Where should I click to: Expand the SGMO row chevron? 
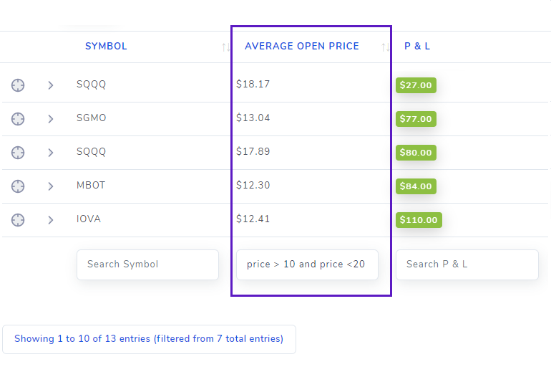tap(51, 119)
